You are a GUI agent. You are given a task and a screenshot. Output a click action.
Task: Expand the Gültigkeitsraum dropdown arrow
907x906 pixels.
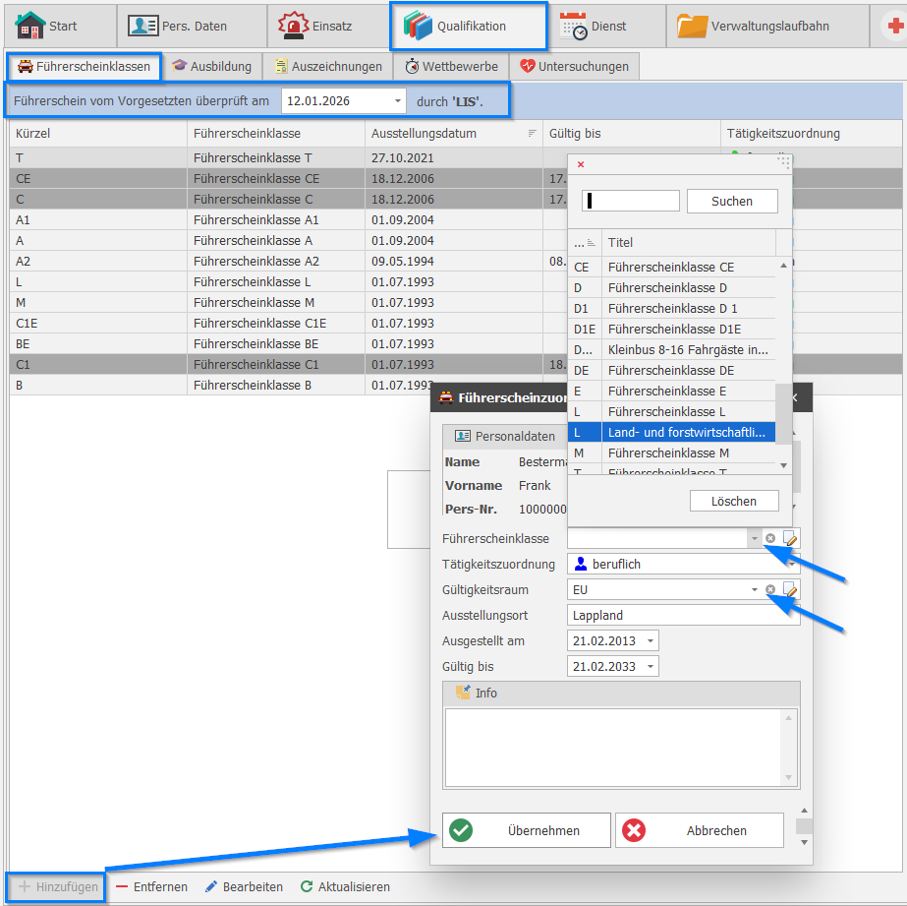point(754,590)
